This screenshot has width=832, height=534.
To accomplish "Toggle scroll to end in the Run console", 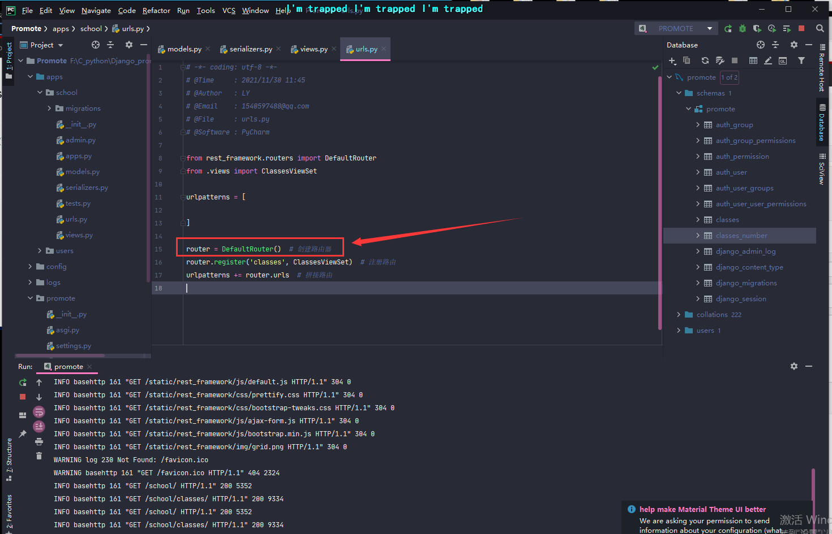I will click(39, 426).
